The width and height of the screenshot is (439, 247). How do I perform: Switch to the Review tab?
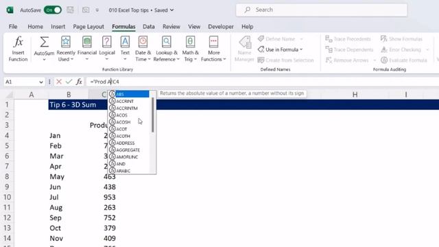[171, 27]
